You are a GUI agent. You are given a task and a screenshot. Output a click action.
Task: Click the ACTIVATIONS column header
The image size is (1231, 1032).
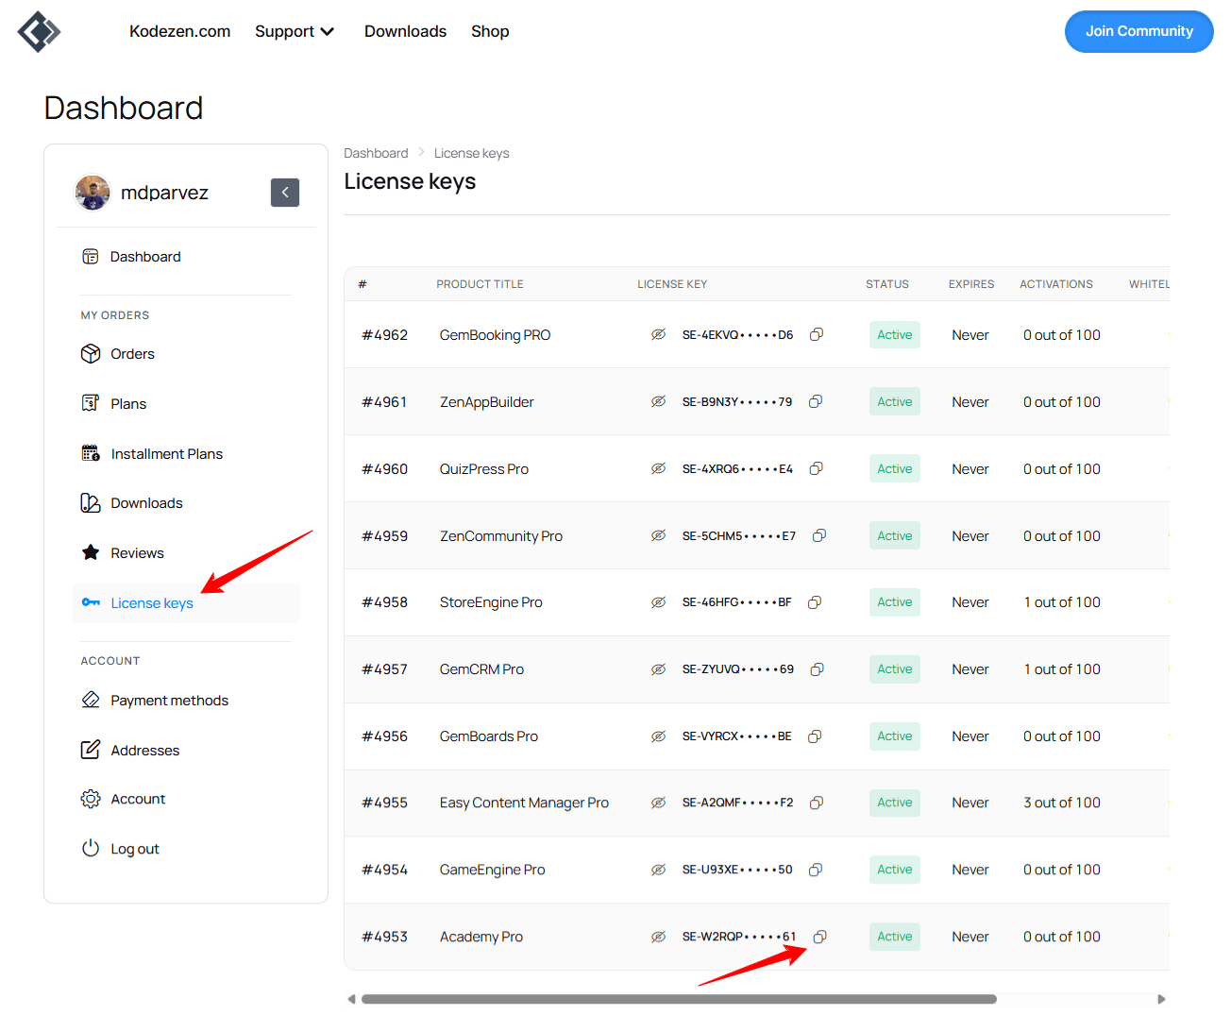click(x=1056, y=284)
